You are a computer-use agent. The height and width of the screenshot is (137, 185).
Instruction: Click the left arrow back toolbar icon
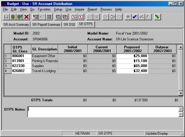pos(113,17)
